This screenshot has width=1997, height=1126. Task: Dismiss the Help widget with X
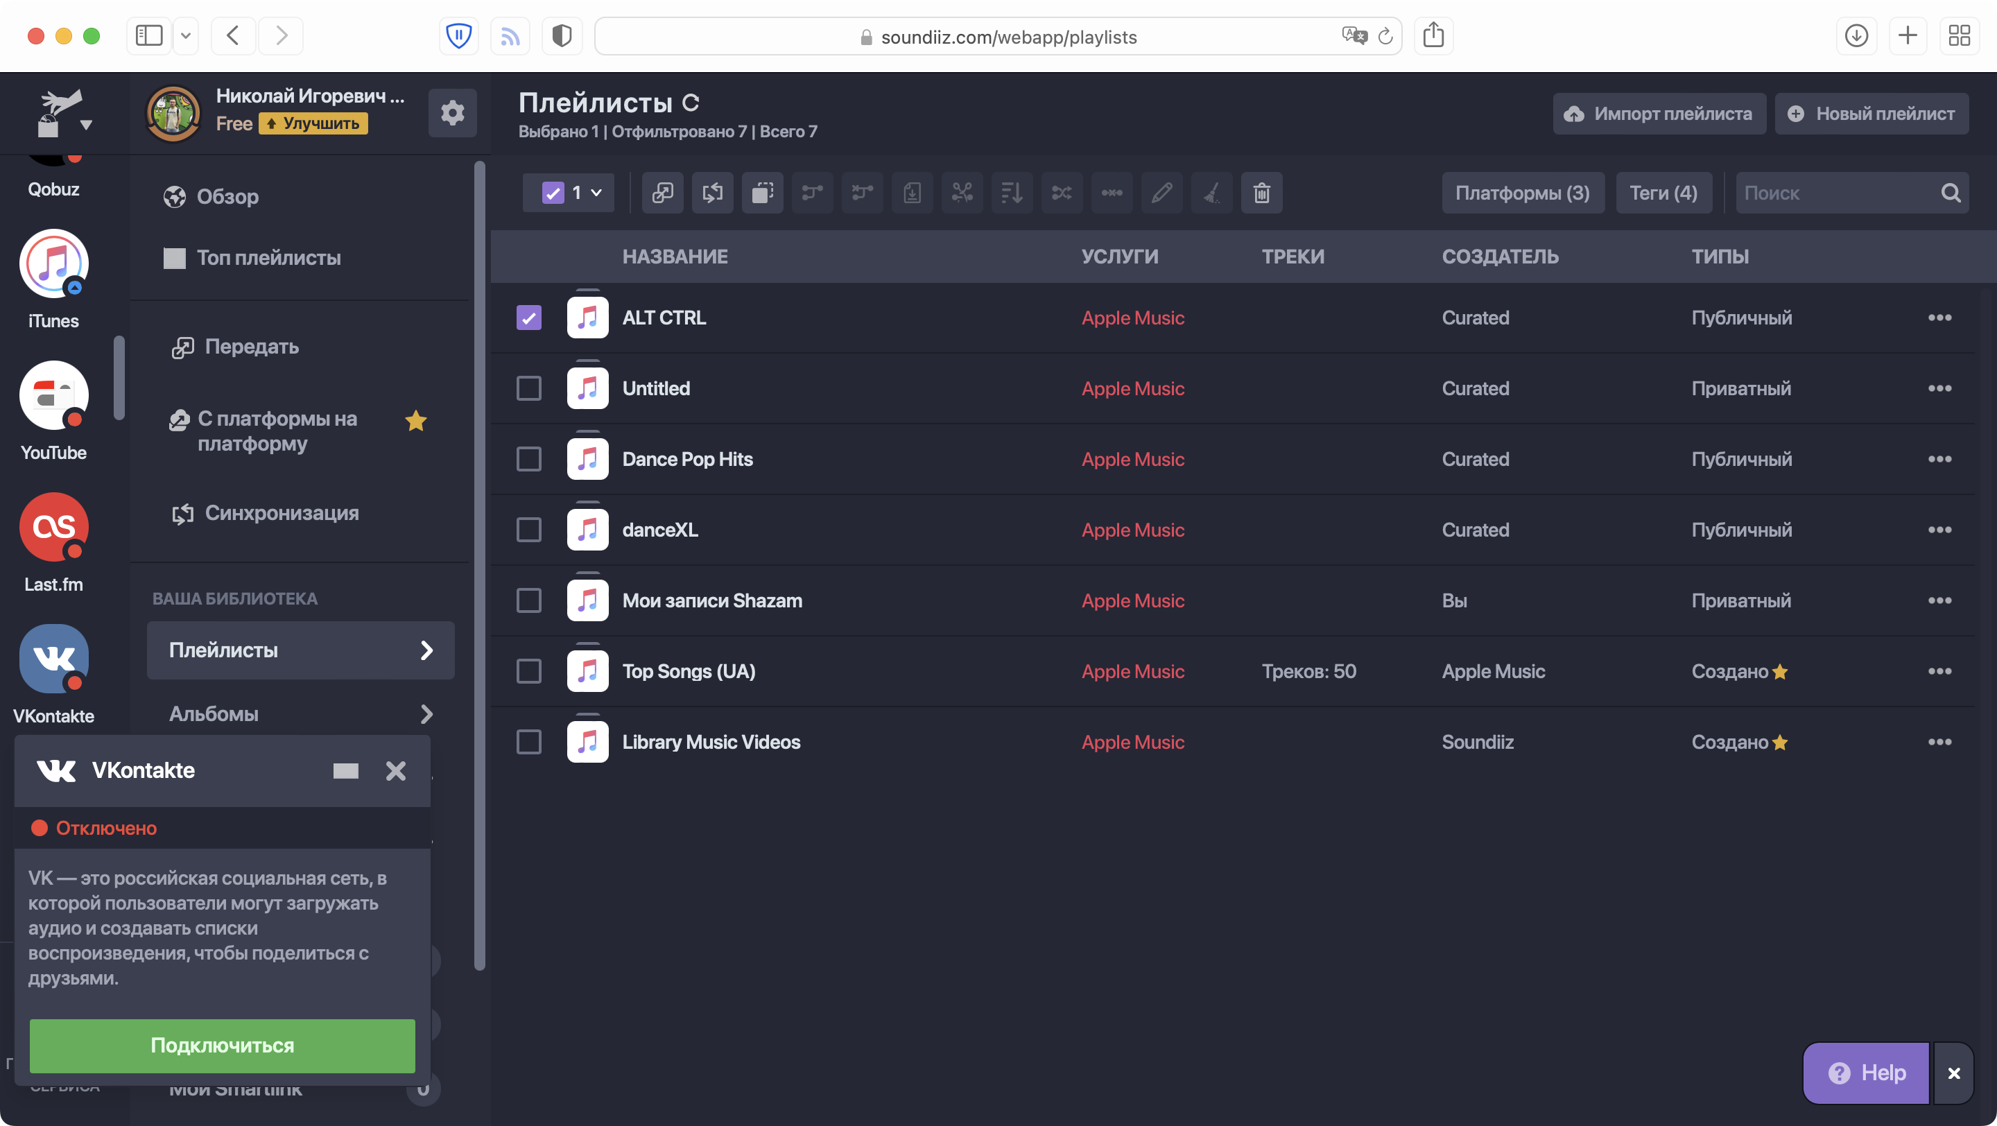(x=1953, y=1073)
